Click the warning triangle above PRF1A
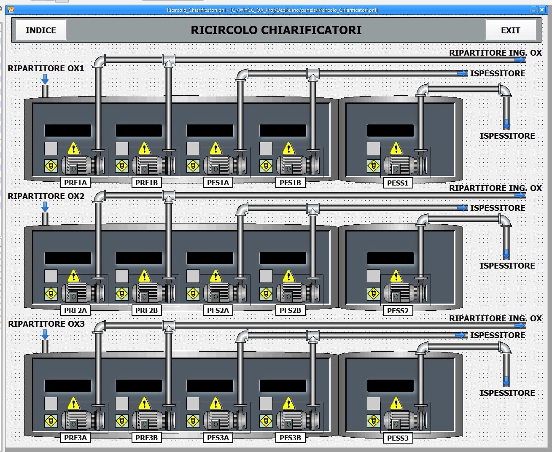This screenshot has height=452, width=552. tap(73, 148)
